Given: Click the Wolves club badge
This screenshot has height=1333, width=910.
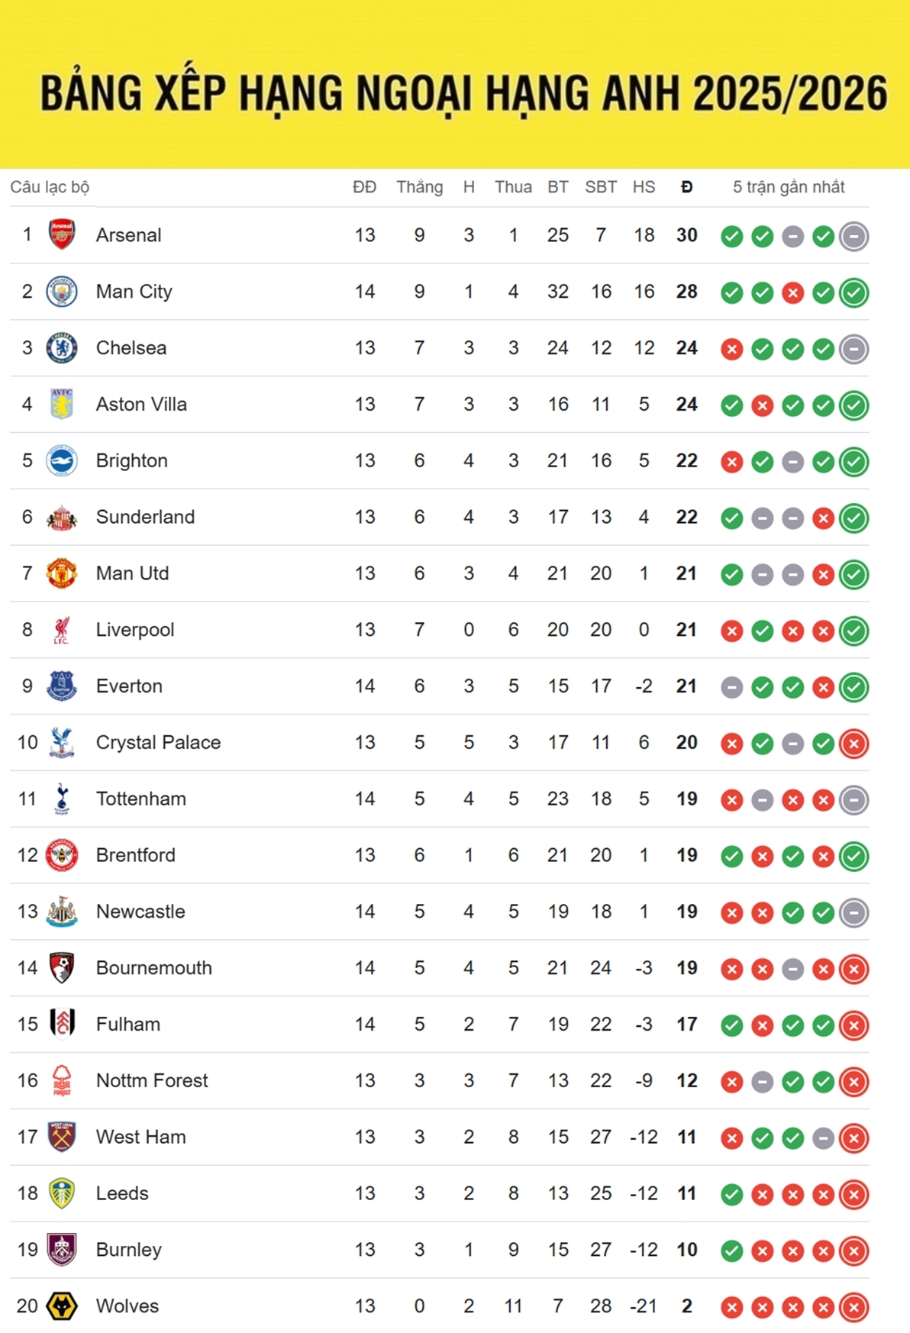Looking at the screenshot, I should pos(62,1306).
